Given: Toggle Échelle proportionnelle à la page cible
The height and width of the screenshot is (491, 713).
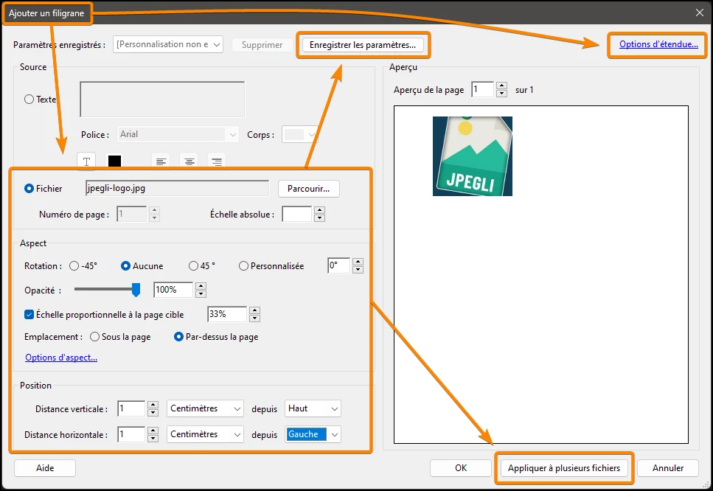Looking at the screenshot, I should point(29,314).
